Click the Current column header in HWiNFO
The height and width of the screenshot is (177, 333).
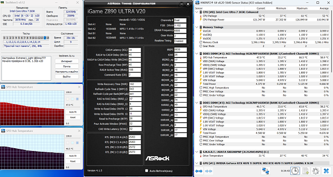[261, 8]
